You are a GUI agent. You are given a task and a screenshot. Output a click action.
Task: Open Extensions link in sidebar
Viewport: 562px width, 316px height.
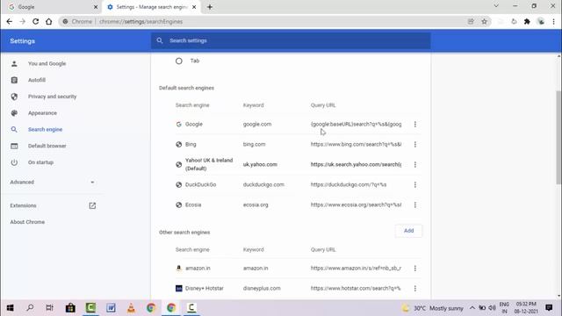(x=23, y=205)
